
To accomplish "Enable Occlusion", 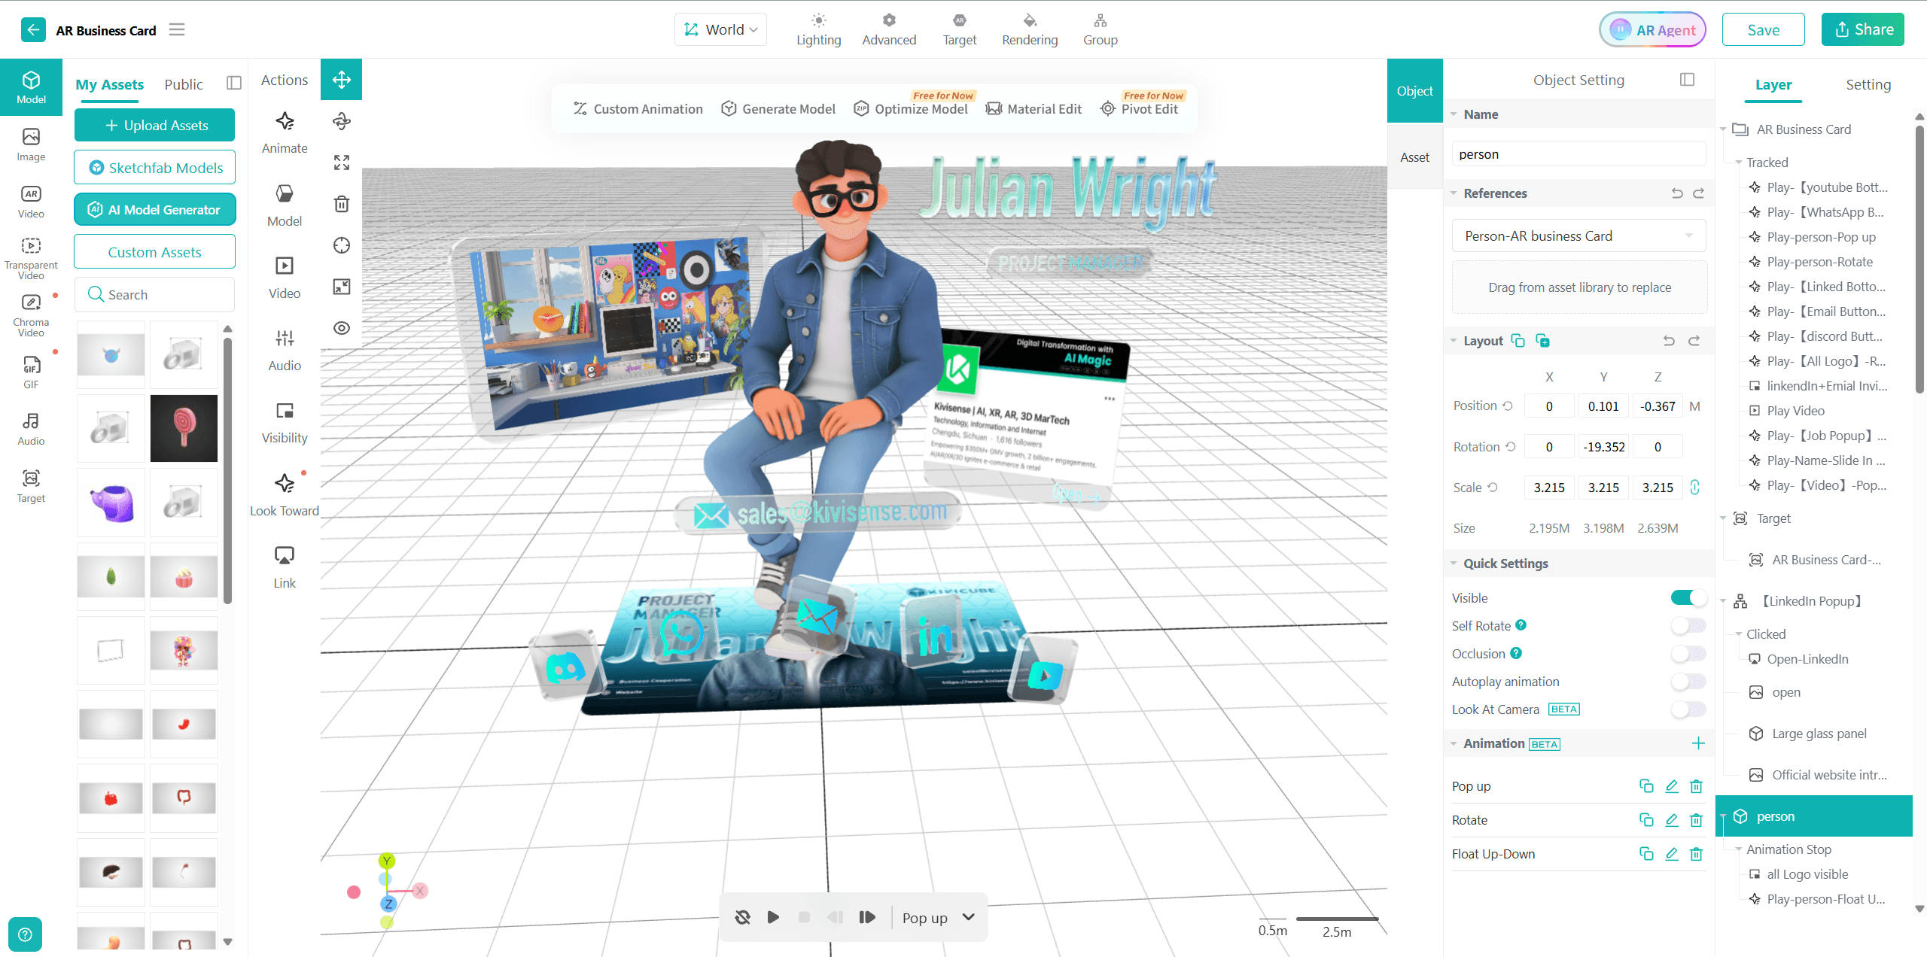I will 1688,653.
